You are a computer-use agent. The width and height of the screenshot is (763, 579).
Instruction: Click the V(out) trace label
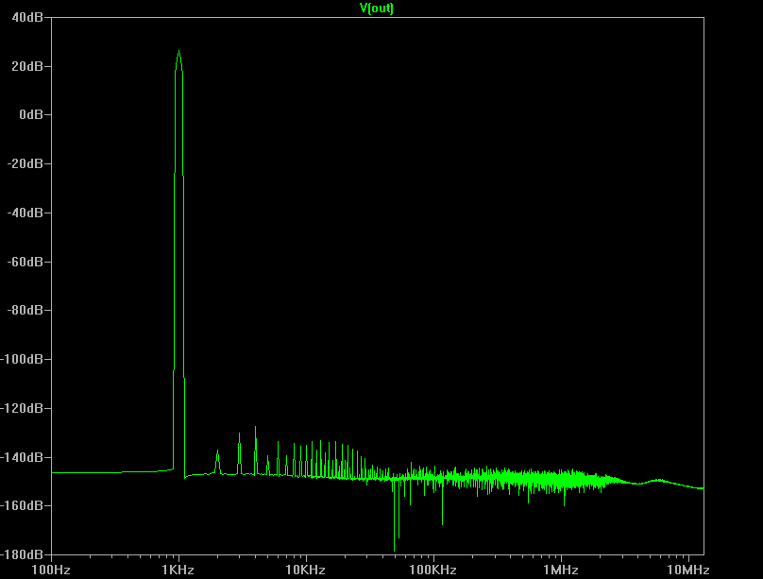pyautogui.click(x=376, y=8)
